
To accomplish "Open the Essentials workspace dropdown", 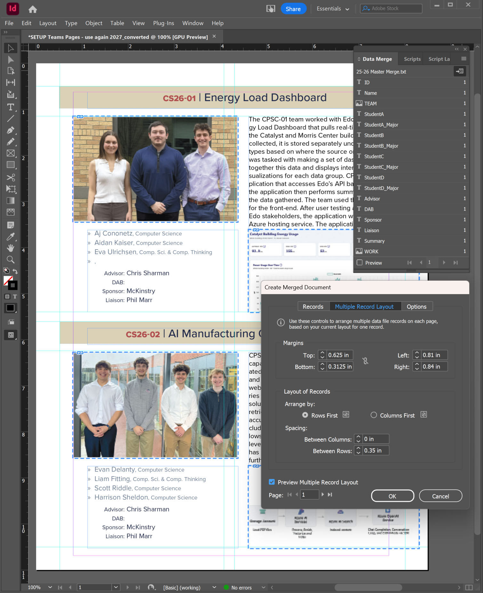I will [x=333, y=9].
